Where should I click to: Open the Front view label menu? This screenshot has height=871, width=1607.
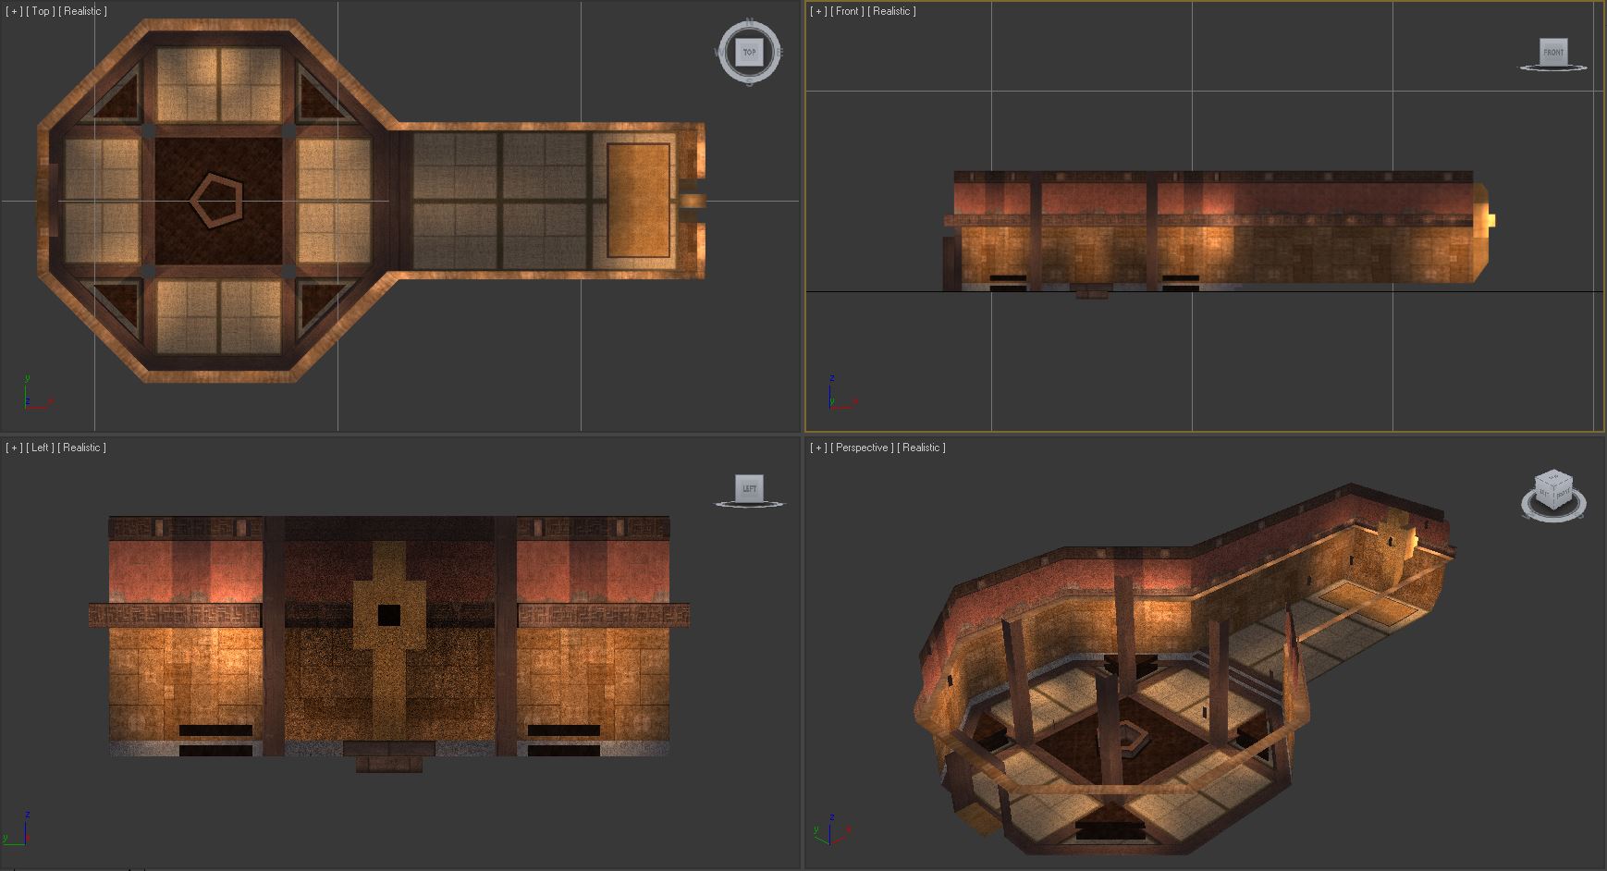click(x=848, y=11)
